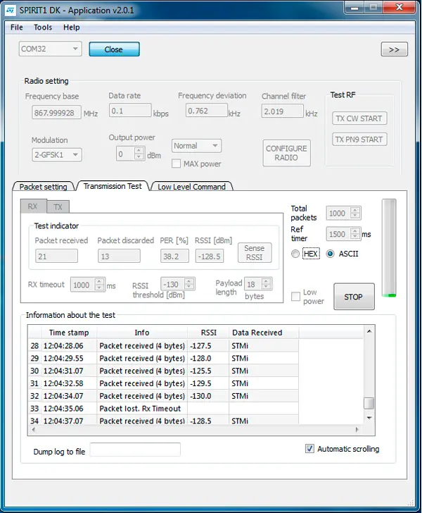Select the HEX radio button

[x=296, y=254]
